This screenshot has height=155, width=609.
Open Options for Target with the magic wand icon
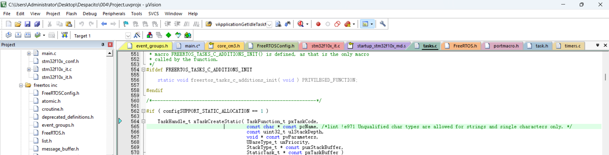137,35
